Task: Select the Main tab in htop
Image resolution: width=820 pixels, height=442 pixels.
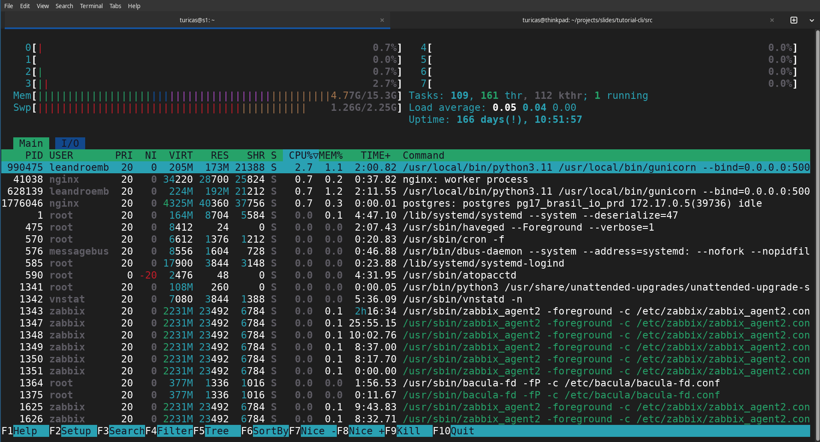Action: (31, 143)
